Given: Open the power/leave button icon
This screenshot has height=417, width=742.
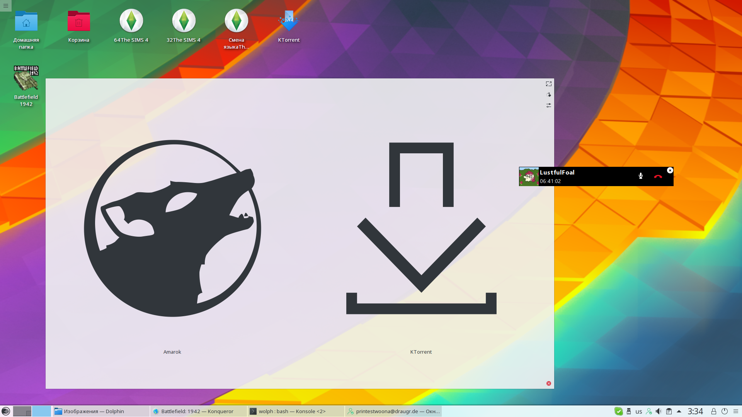Looking at the screenshot, I should tap(725, 411).
